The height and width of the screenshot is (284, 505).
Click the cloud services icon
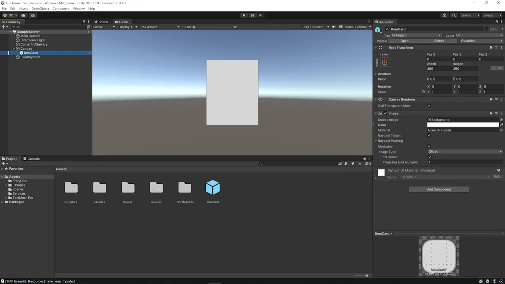[23, 15]
